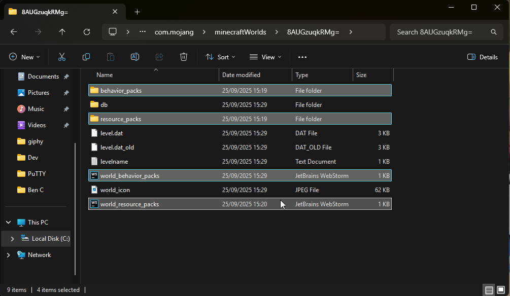Viewport: 510px width, 296px height.
Task: Click the Share icon in toolbar
Action: tap(159, 57)
